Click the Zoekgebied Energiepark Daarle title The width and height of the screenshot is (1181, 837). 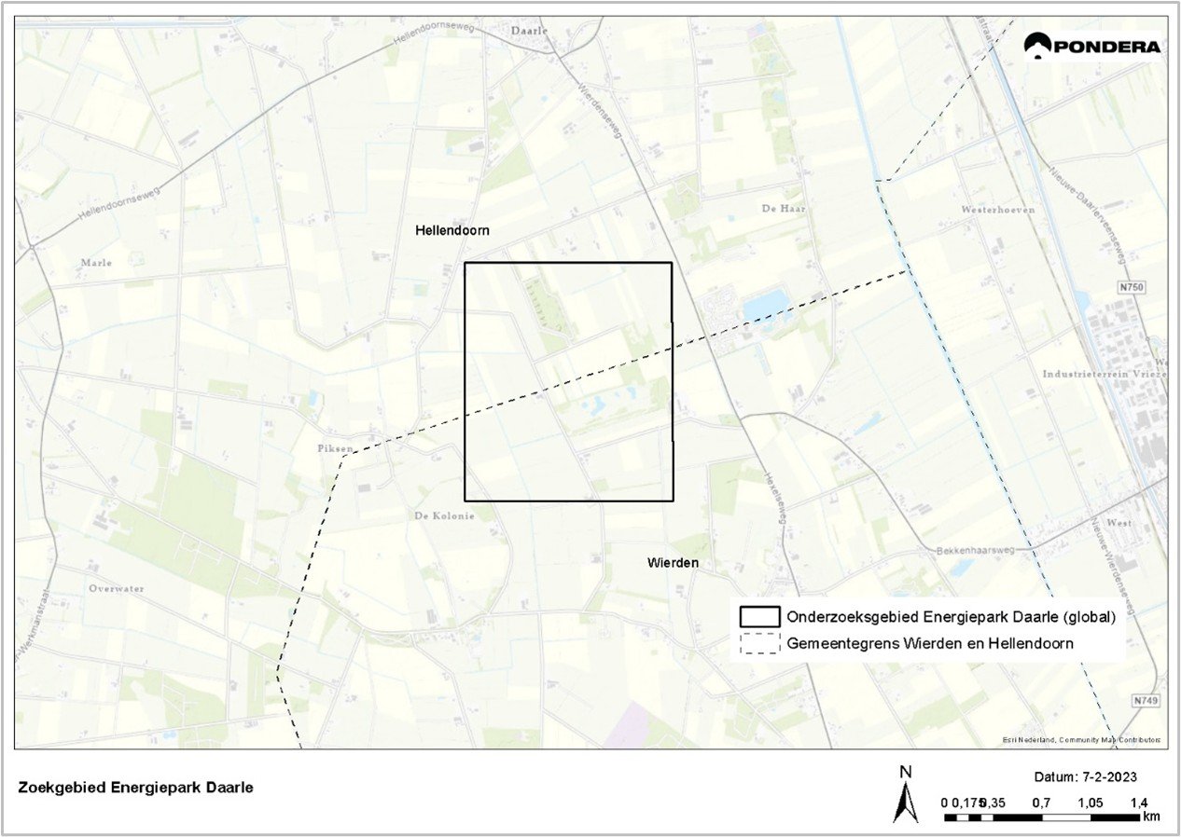(135, 788)
